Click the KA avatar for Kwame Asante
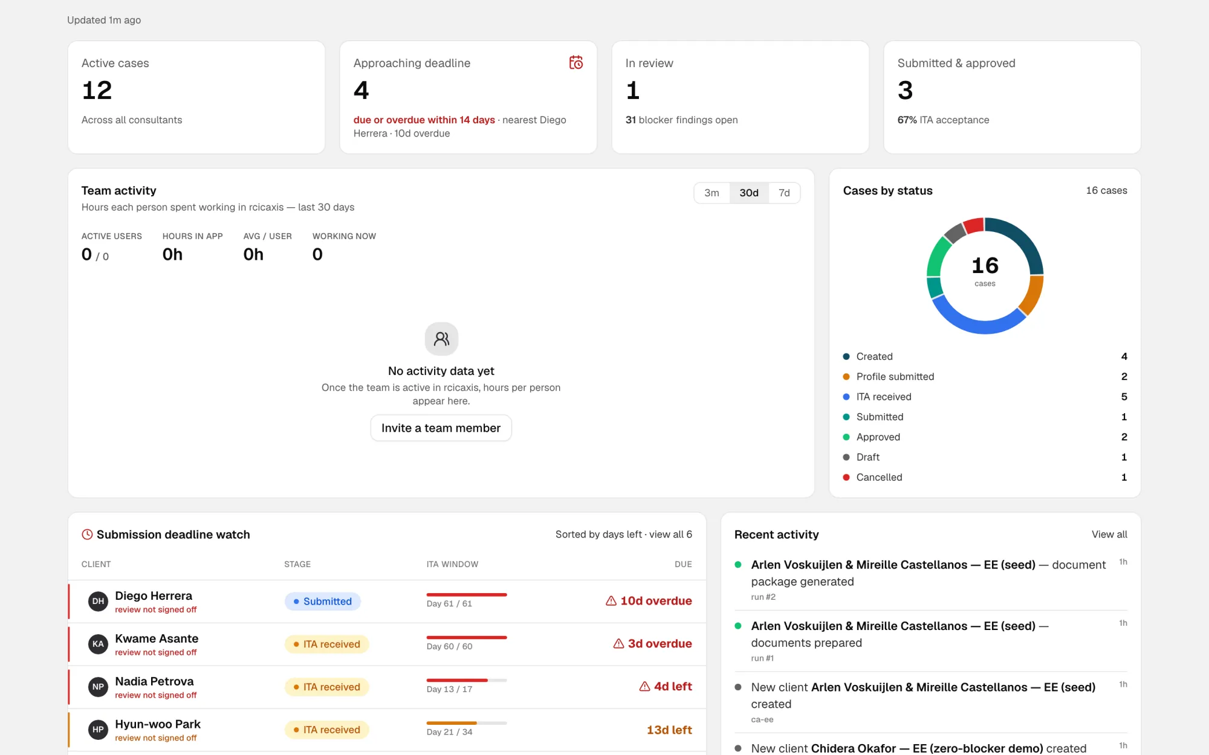This screenshot has height=755, width=1209. click(x=98, y=644)
